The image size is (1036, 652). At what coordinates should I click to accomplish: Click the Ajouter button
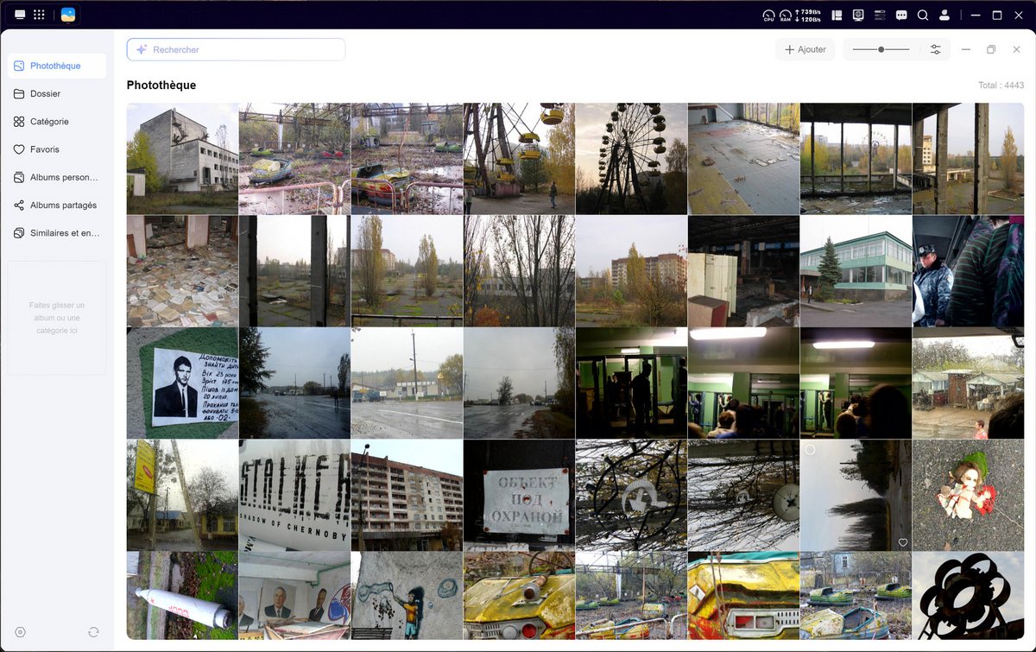click(805, 49)
